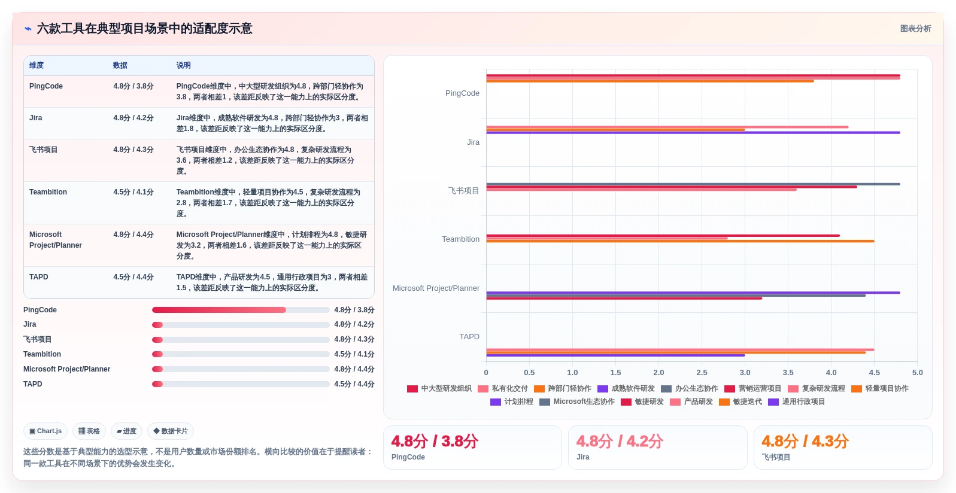Click the TAPD progress bar
This screenshot has height=493, width=956.
click(241, 384)
